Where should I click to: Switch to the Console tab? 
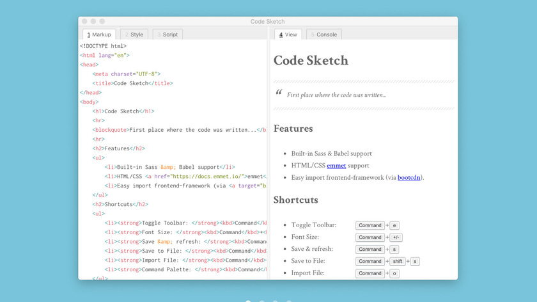pyautogui.click(x=324, y=35)
